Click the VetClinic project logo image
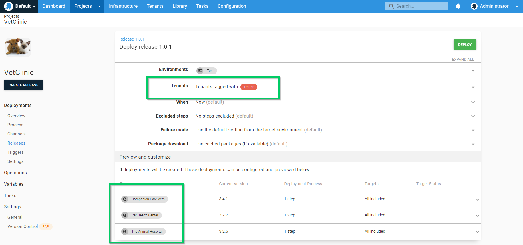 pos(18,47)
